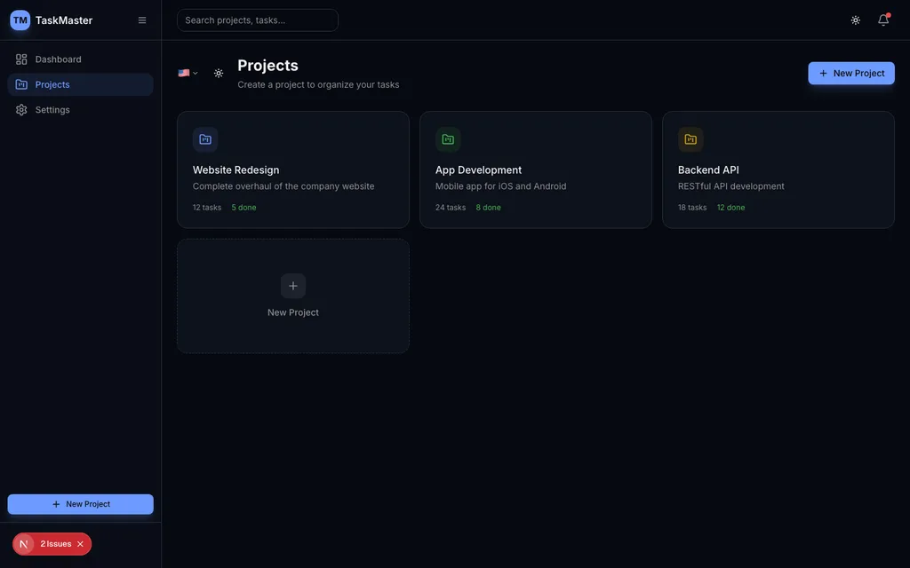
Task: Click "RESTful API development" description
Action: (x=730, y=186)
